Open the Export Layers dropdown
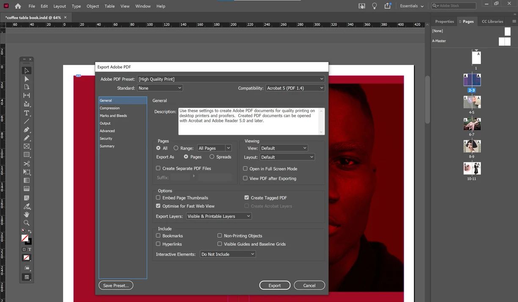 (x=219, y=216)
